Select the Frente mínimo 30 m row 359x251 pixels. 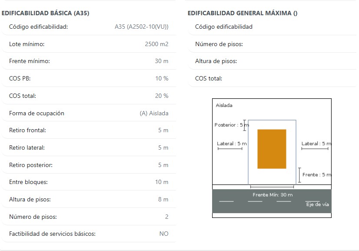click(89, 61)
